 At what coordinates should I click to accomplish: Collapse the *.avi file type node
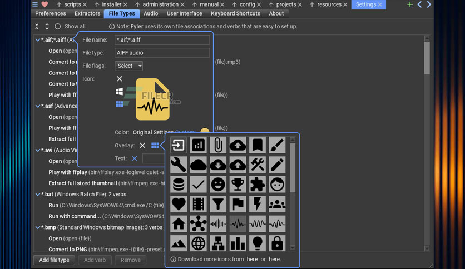pyautogui.click(x=38, y=150)
